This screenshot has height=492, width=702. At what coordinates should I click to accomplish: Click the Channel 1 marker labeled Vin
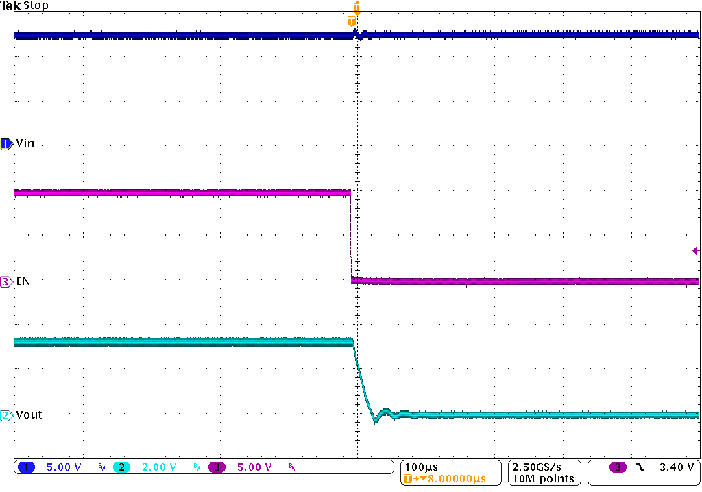coord(5,143)
